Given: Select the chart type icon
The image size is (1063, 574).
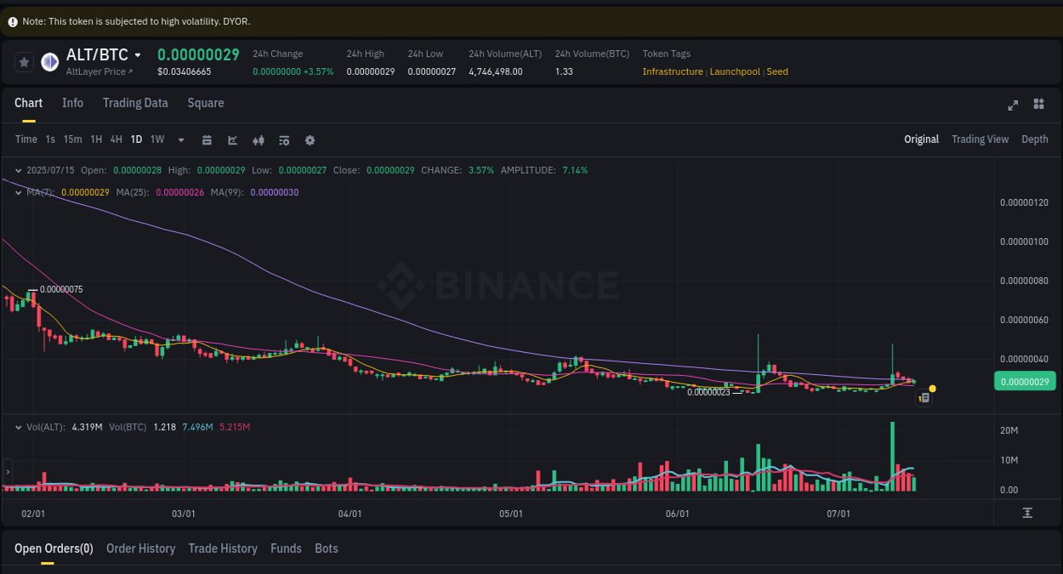Looking at the screenshot, I should 232,139.
